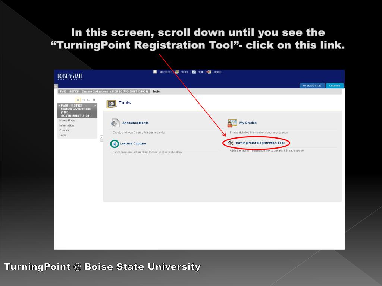Open the HIST121 Eastern Civilizations breadcrumb link
Screen dimensions: 382x286
104,91
